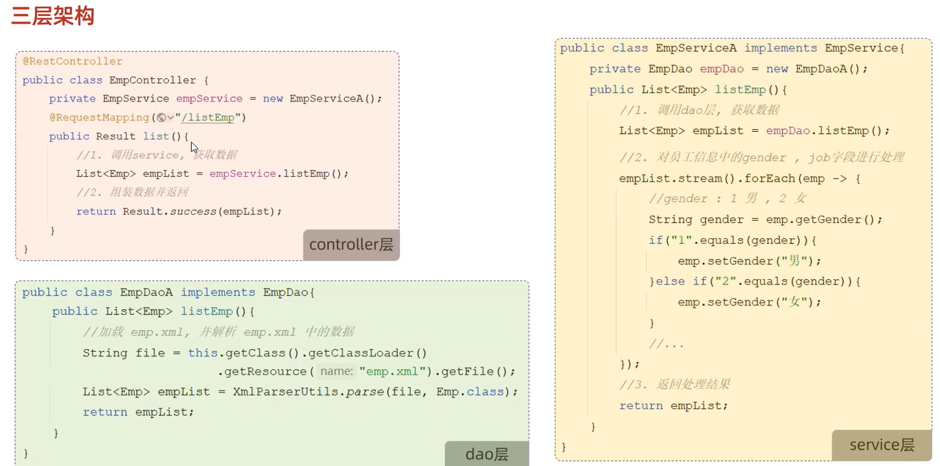Click the }else if("2".equals(gender)){ line
This screenshot has height=466, width=940.
(x=755, y=281)
